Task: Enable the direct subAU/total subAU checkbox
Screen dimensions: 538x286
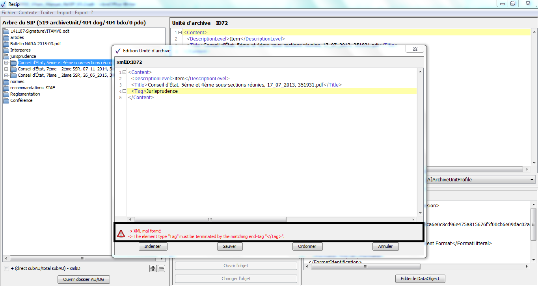Action: coord(6,269)
